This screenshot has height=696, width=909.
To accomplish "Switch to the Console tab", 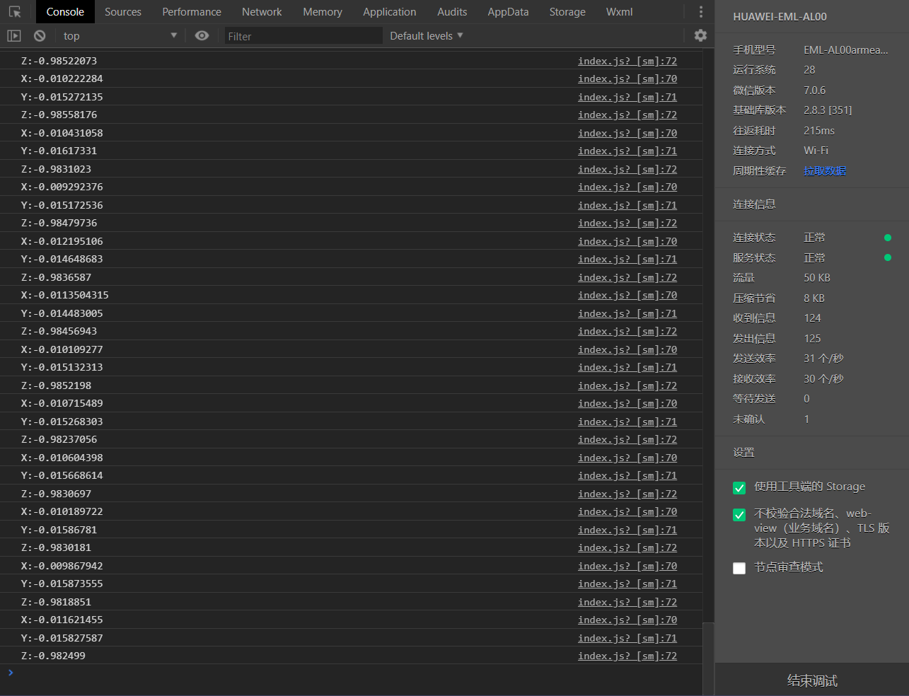I will pos(65,12).
